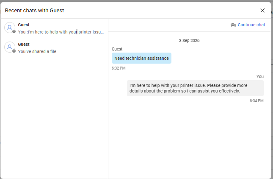The height and width of the screenshot is (179, 273).
Task: Click avatar of Guest who shared a file
Action: [10, 47]
